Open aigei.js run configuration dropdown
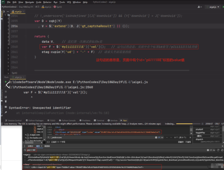 tap(213, 7)
